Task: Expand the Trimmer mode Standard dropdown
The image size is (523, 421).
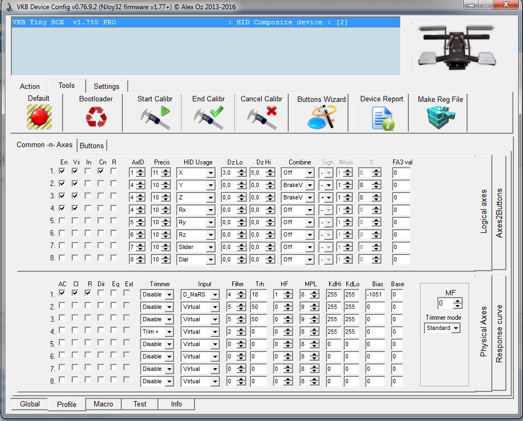Action: (x=456, y=328)
